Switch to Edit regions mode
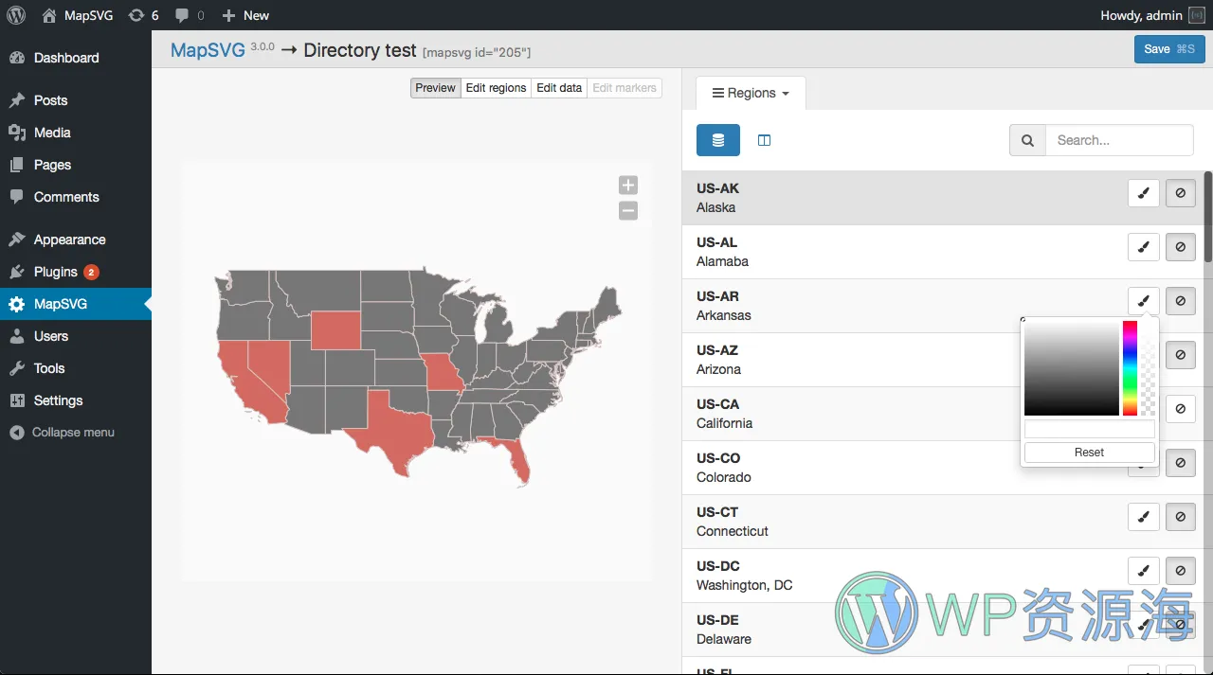1213x675 pixels. 496,88
